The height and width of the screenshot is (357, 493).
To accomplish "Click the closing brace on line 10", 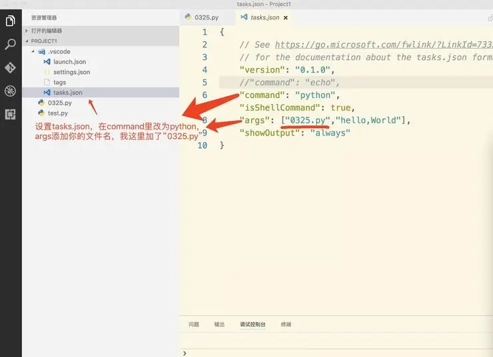I will (x=222, y=145).
